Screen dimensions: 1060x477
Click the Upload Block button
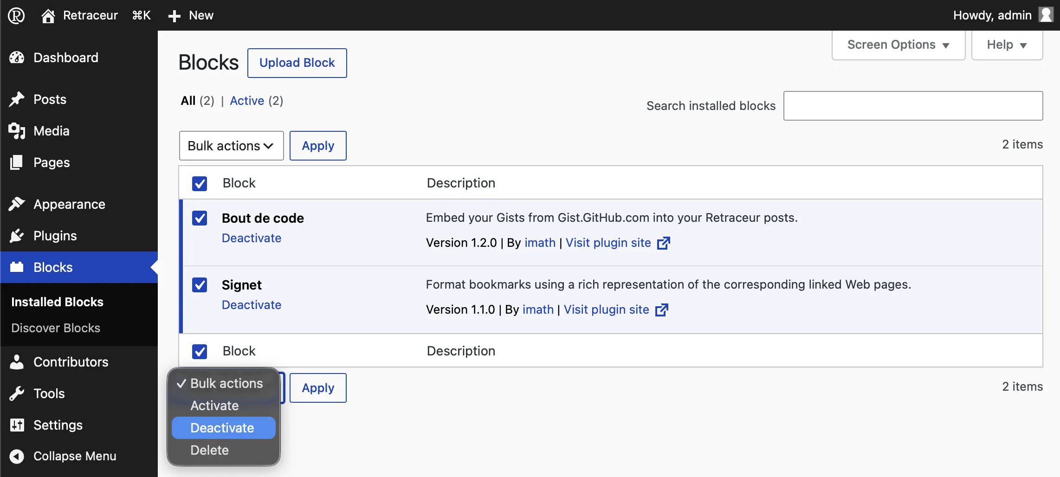click(x=297, y=63)
